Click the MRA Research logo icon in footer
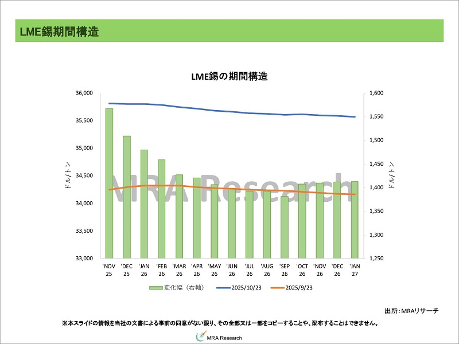The width and height of the screenshot is (459, 344). coord(201,338)
